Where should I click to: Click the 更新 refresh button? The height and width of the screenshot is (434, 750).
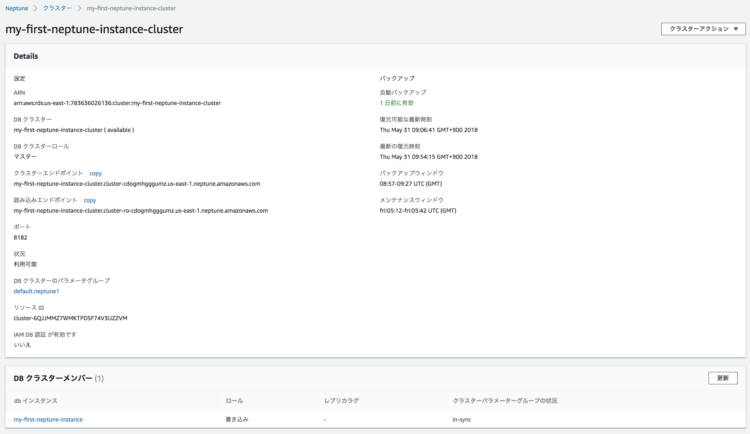click(723, 378)
